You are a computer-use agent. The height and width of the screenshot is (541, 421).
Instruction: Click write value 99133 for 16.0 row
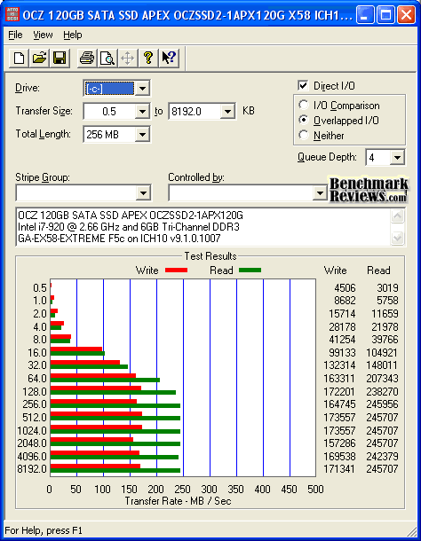click(342, 353)
